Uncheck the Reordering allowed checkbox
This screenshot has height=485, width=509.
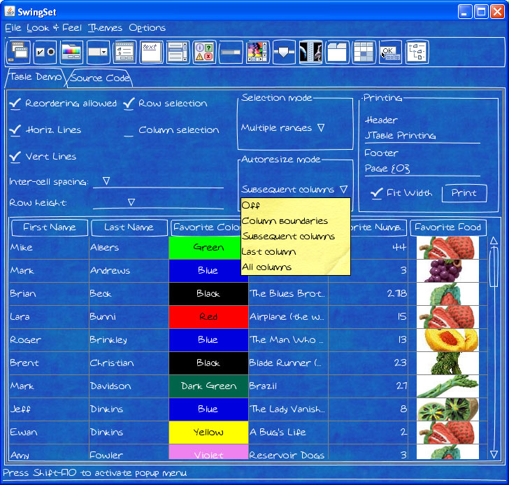[x=15, y=104]
